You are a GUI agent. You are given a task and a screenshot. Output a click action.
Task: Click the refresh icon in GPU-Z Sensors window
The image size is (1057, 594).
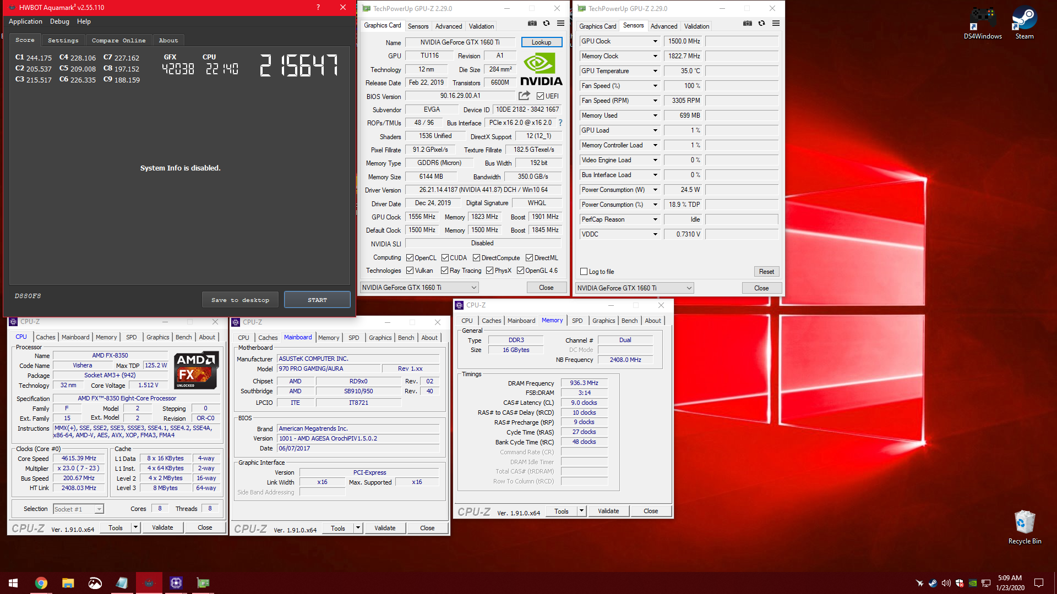coord(761,24)
